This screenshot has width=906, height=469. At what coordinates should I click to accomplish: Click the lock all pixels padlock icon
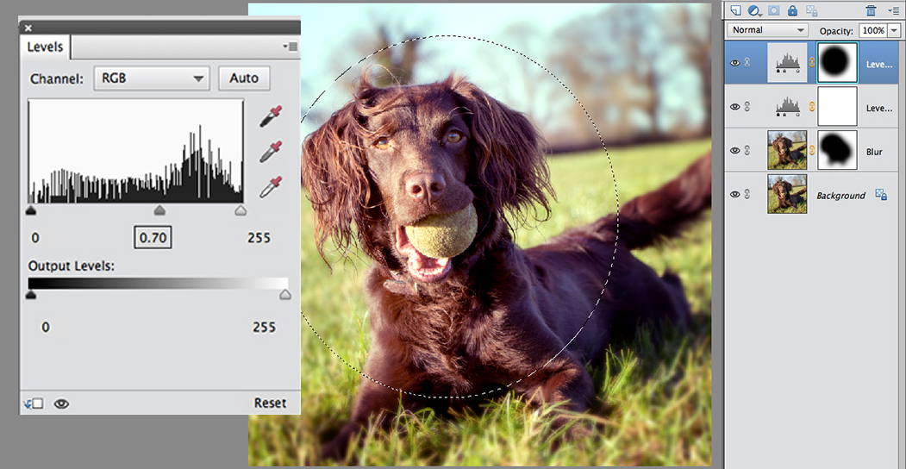(792, 10)
